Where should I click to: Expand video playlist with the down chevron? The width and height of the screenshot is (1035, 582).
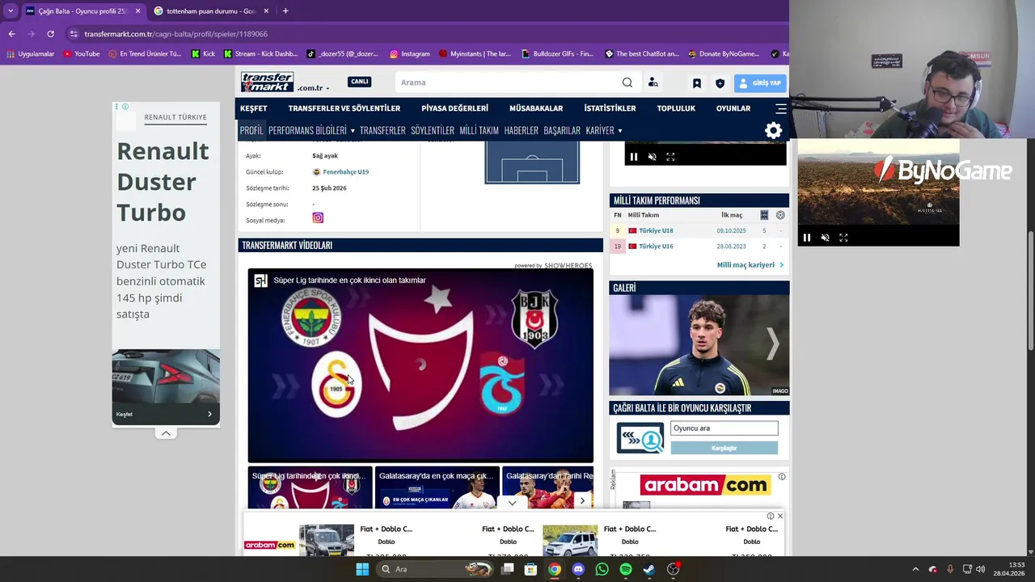point(512,503)
